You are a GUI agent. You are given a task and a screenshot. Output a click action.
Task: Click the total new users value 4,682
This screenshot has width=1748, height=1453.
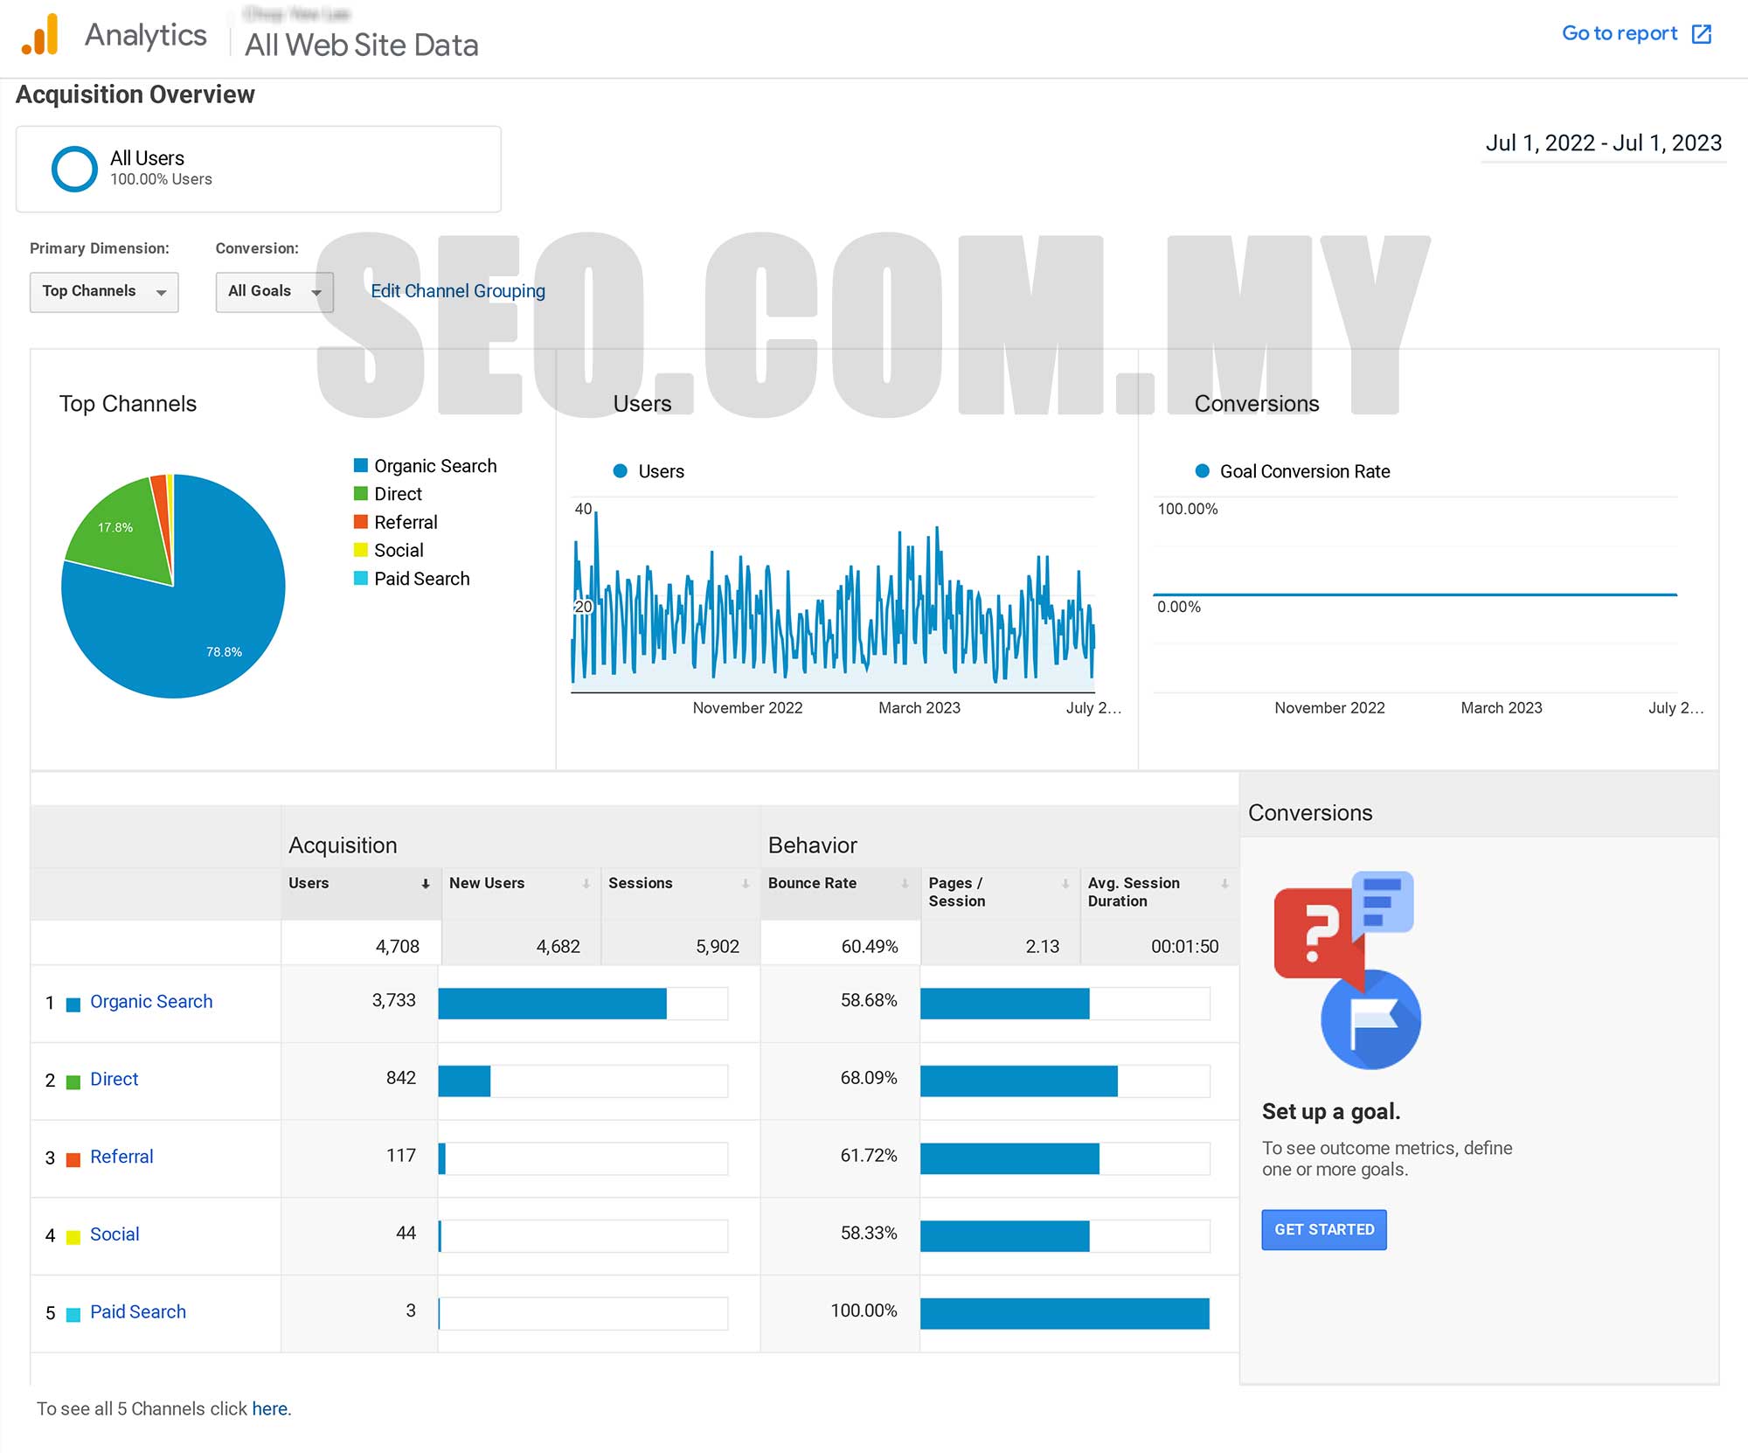558,947
